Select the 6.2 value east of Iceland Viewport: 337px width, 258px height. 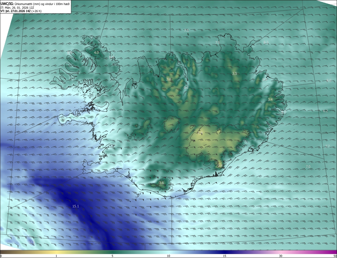coord(325,111)
